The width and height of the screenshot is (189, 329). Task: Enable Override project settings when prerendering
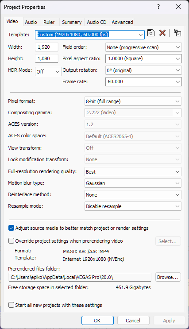tap(11, 241)
